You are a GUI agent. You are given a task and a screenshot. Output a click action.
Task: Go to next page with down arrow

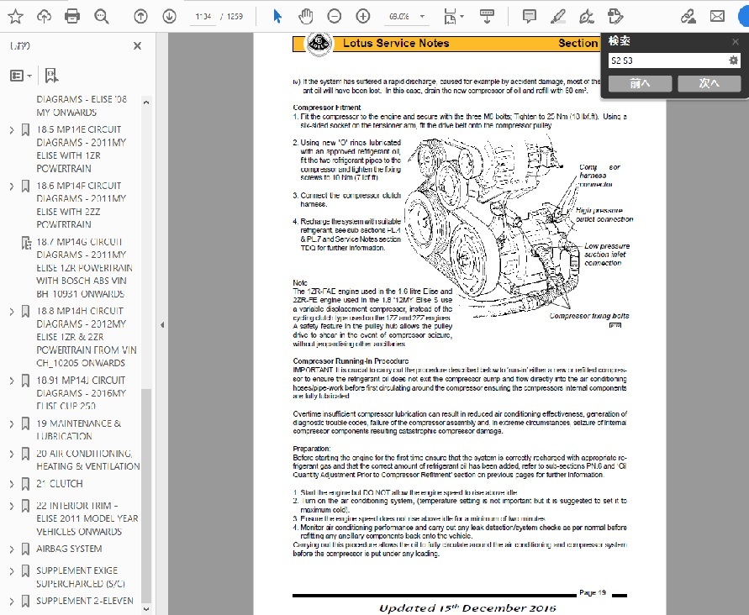[169, 17]
